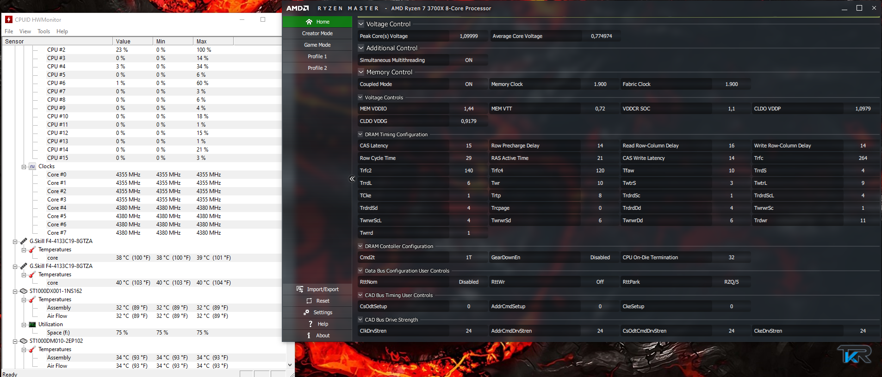The image size is (882, 377).
Task: Click the Trfc value 264
Action: pyautogui.click(x=863, y=158)
